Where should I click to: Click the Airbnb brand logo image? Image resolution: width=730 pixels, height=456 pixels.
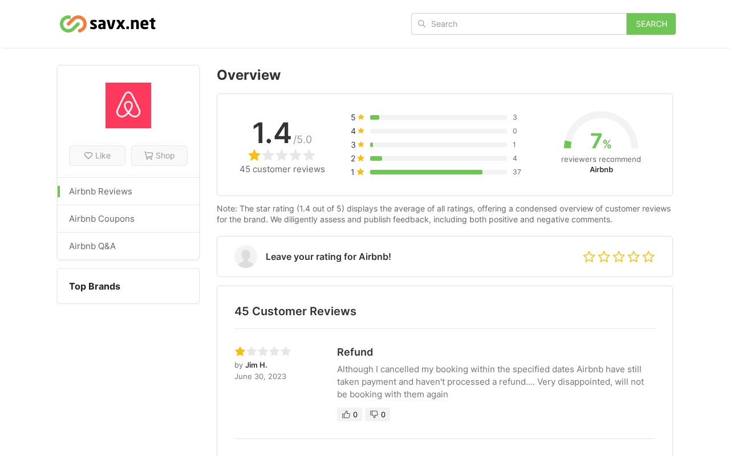point(128,105)
